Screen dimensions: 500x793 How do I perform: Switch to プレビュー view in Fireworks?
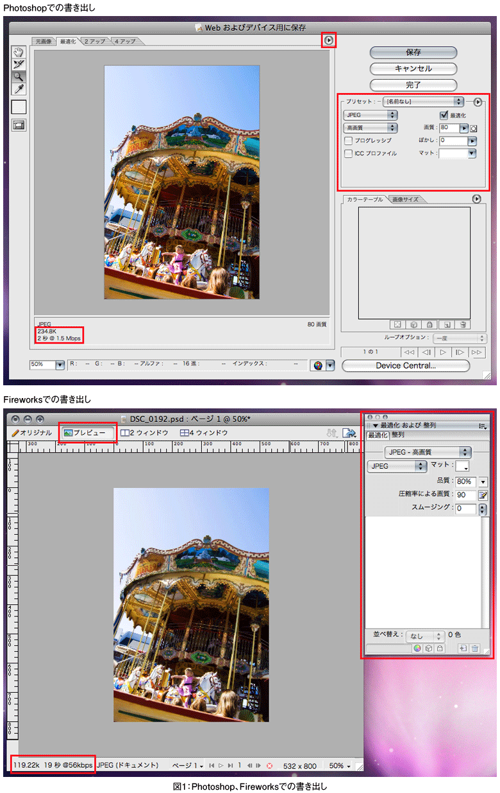pos(88,433)
